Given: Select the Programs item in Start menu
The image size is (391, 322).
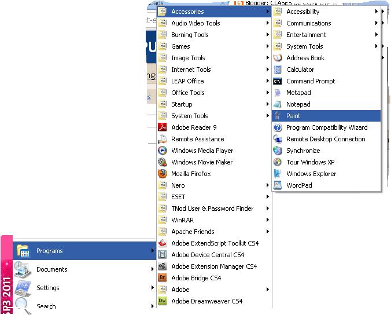Looking at the screenshot, I should coord(84,251).
